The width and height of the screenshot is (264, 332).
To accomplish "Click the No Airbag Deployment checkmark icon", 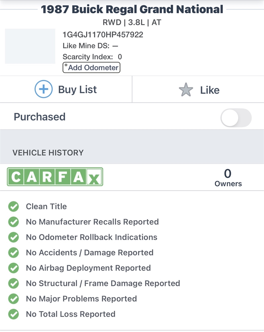I will click(x=14, y=268).
